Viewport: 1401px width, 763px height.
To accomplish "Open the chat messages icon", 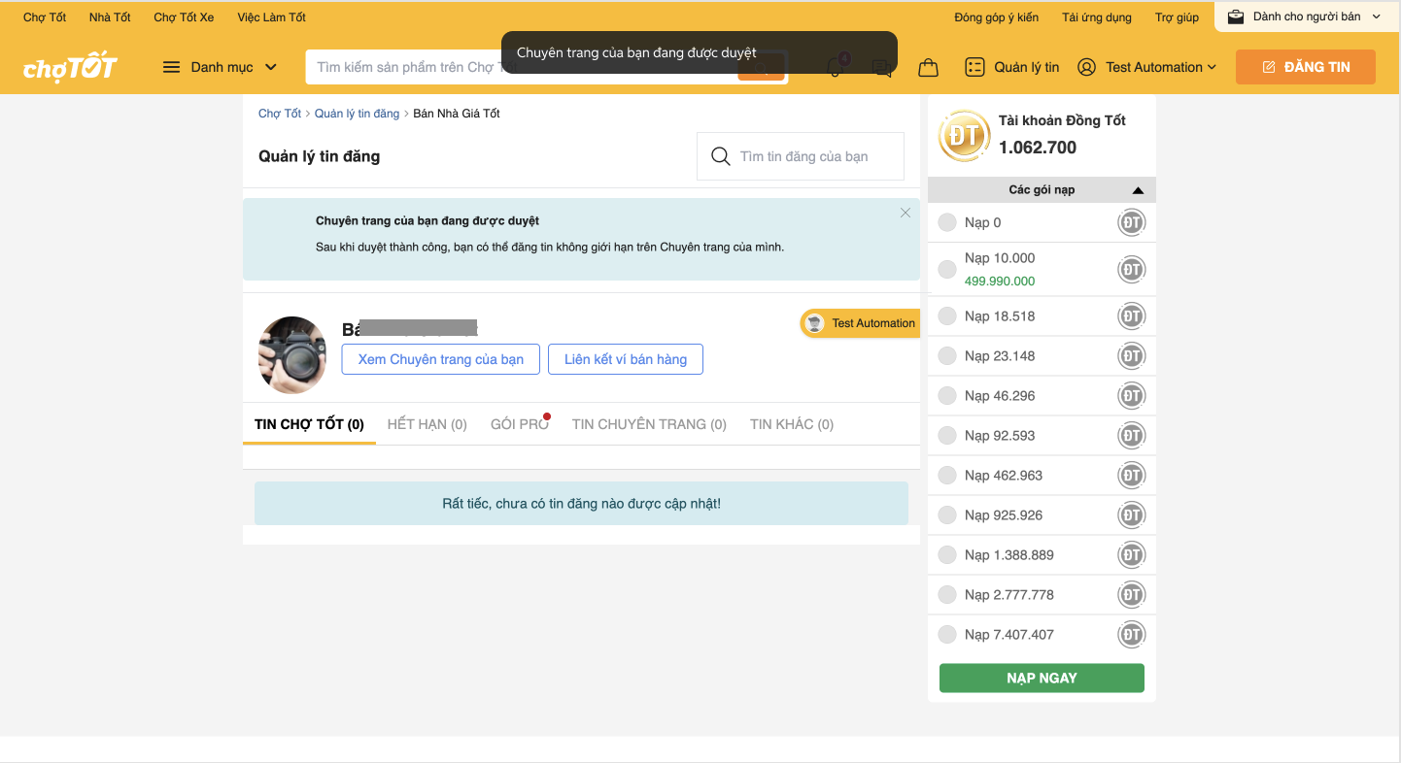I will [882, 67].
